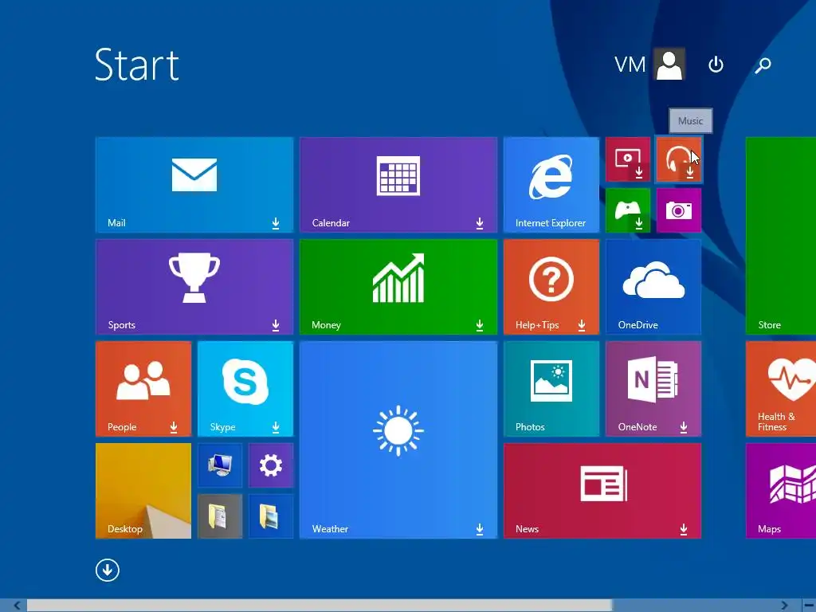Click the Power options button
The image size is (816, 612).
click(x=716, y=65)
